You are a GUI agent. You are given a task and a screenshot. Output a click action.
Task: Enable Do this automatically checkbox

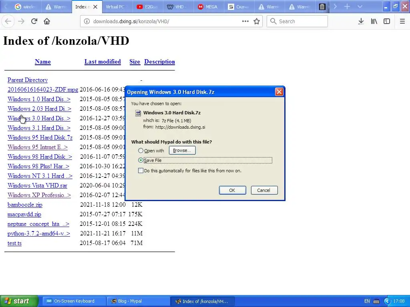click(x=141, y=171)
